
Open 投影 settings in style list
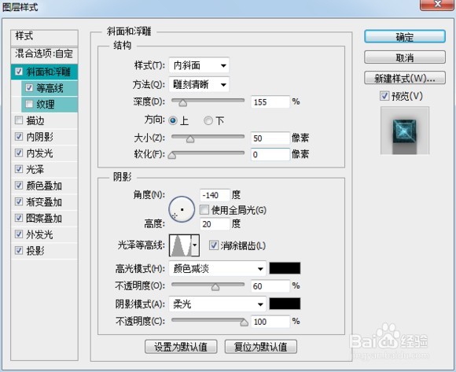pos(35,251)
